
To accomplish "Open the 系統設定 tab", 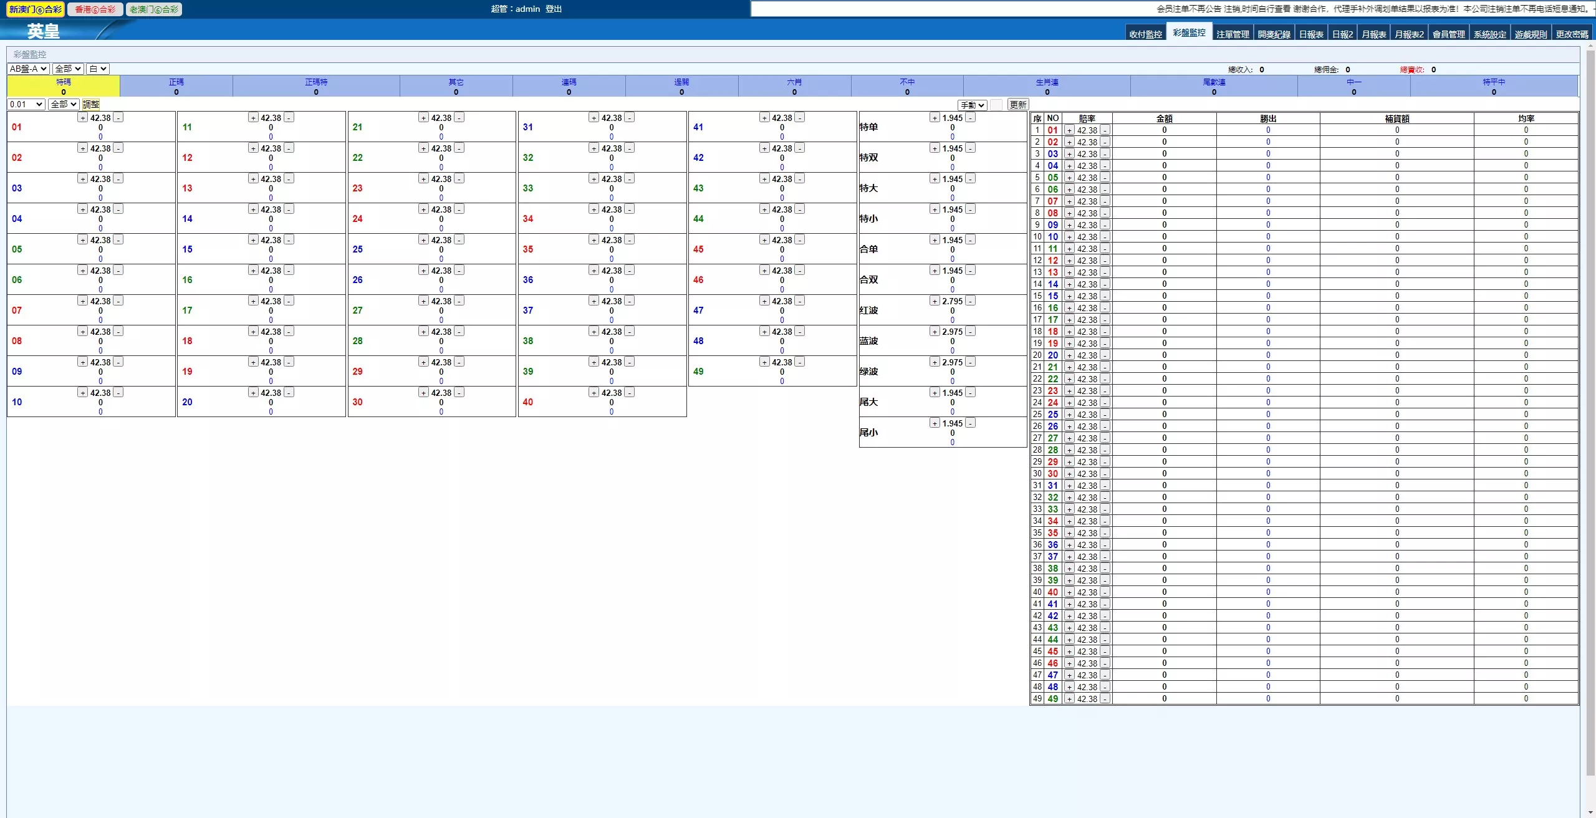I will 1489,35.
